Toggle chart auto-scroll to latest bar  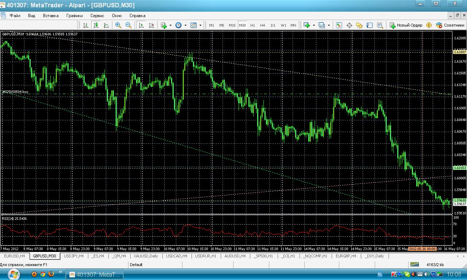tap(141, 25)
